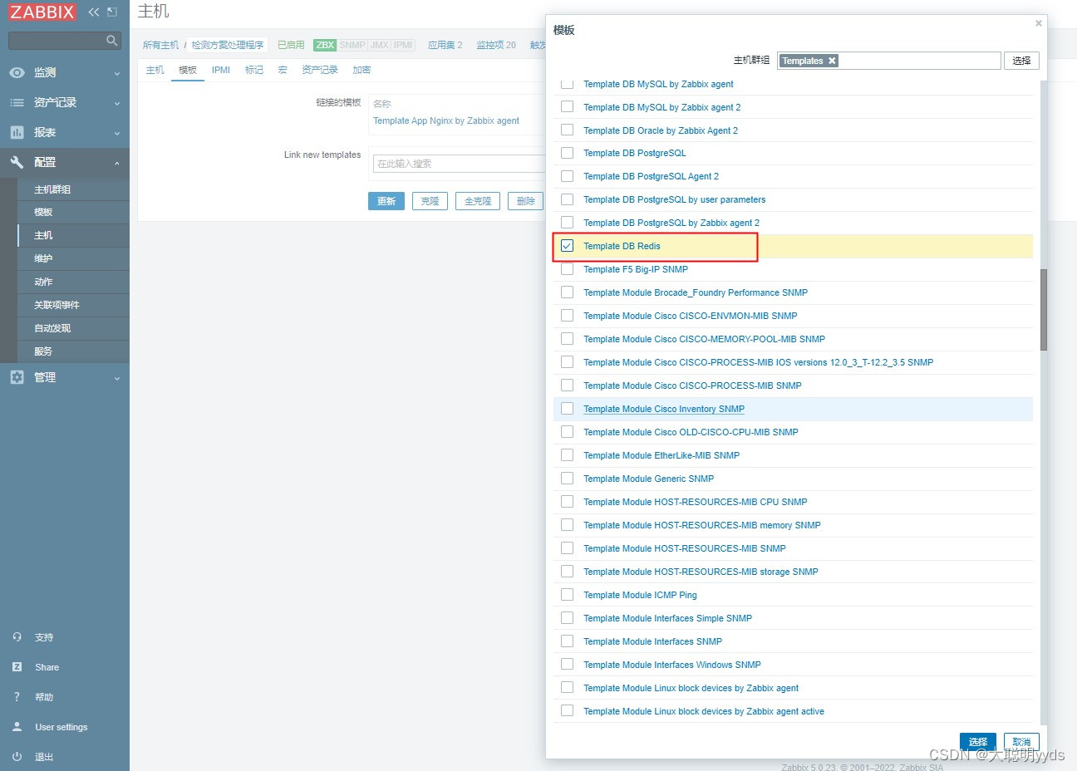The width and height of the screenshot is (1077, 771).
Task: Click the bar chart icon for 报表
Action: point(17,132)
